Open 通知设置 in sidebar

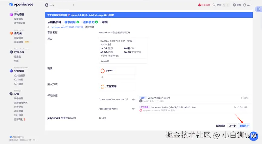[18, 111]
